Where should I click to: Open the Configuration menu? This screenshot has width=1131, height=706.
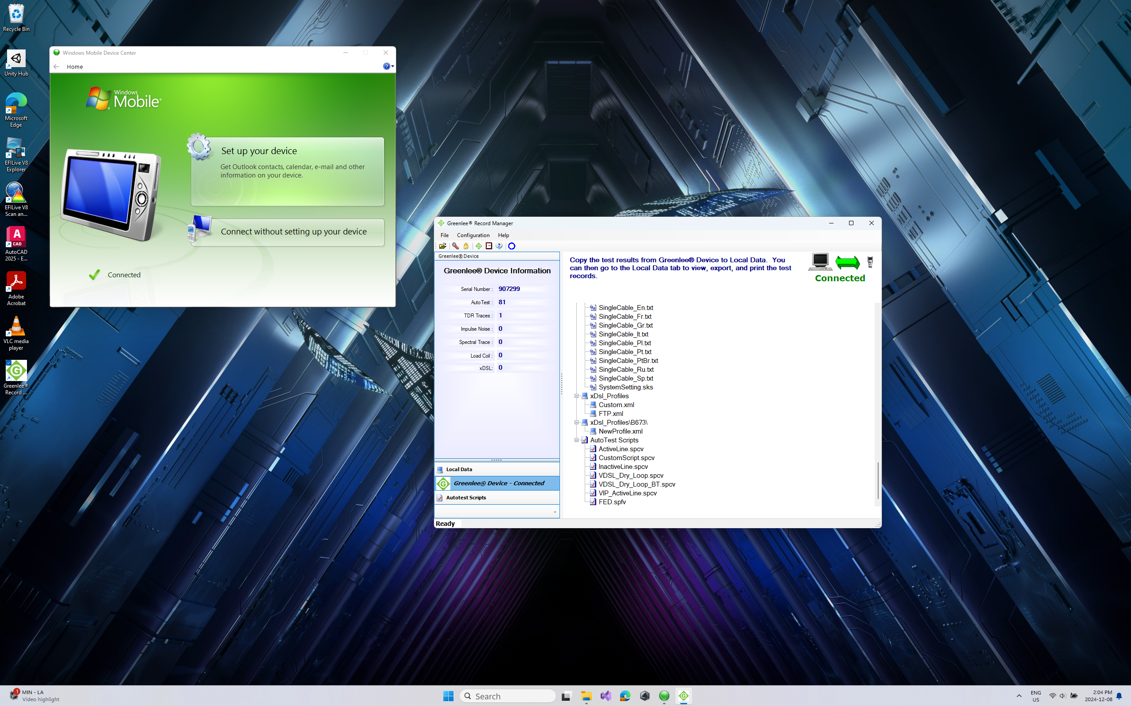click(473, 235)
